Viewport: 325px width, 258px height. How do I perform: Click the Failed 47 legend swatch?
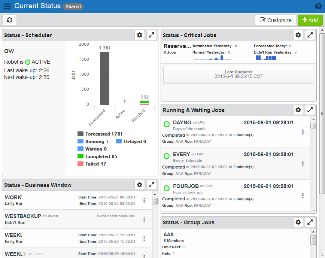point(81,164)
